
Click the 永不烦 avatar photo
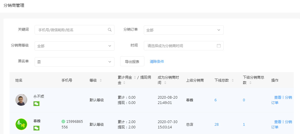click(x=21, y=100)
